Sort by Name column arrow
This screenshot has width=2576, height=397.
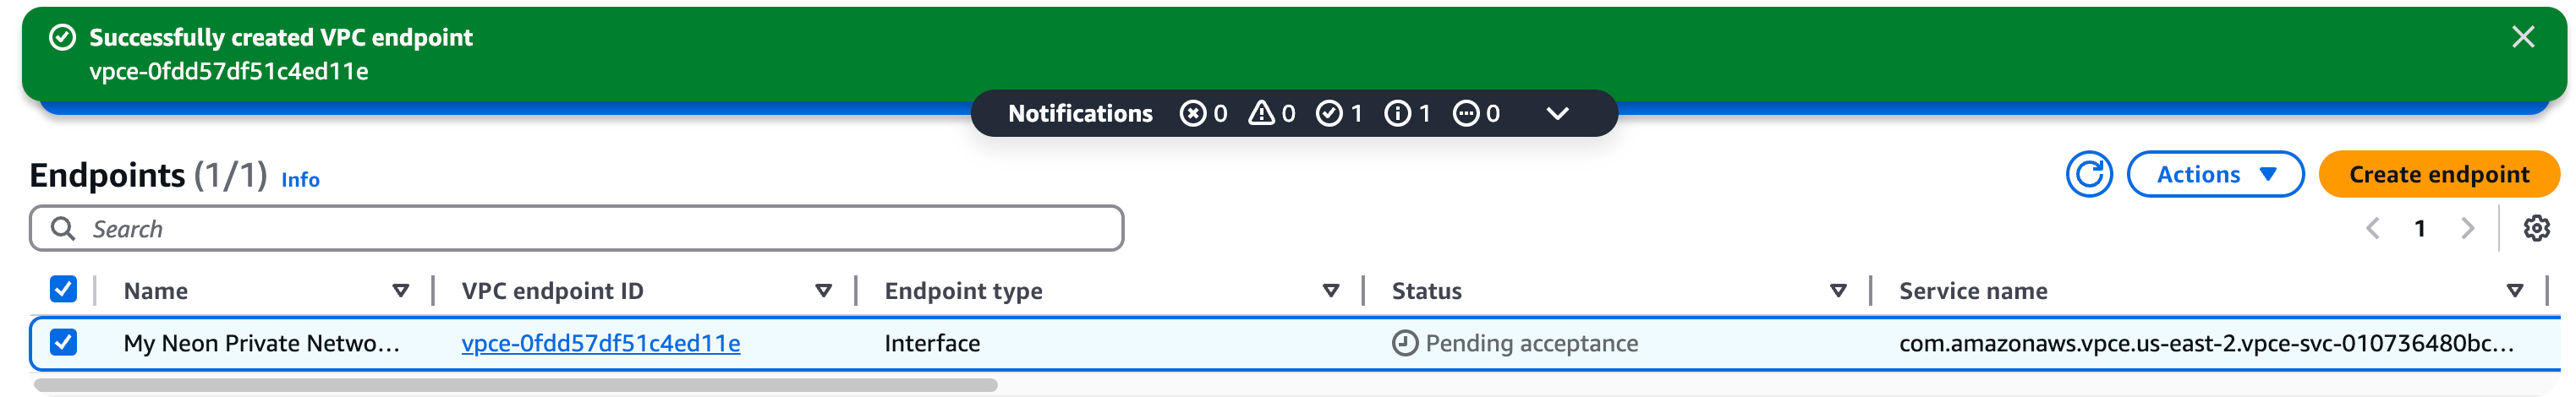pyautogui.click(x=400, y=291)
